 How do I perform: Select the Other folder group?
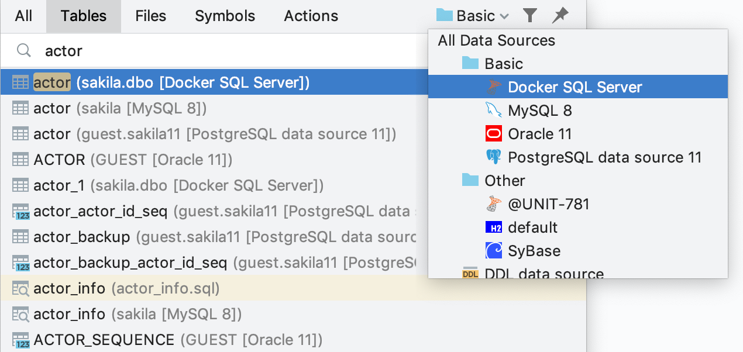[504, 181]
